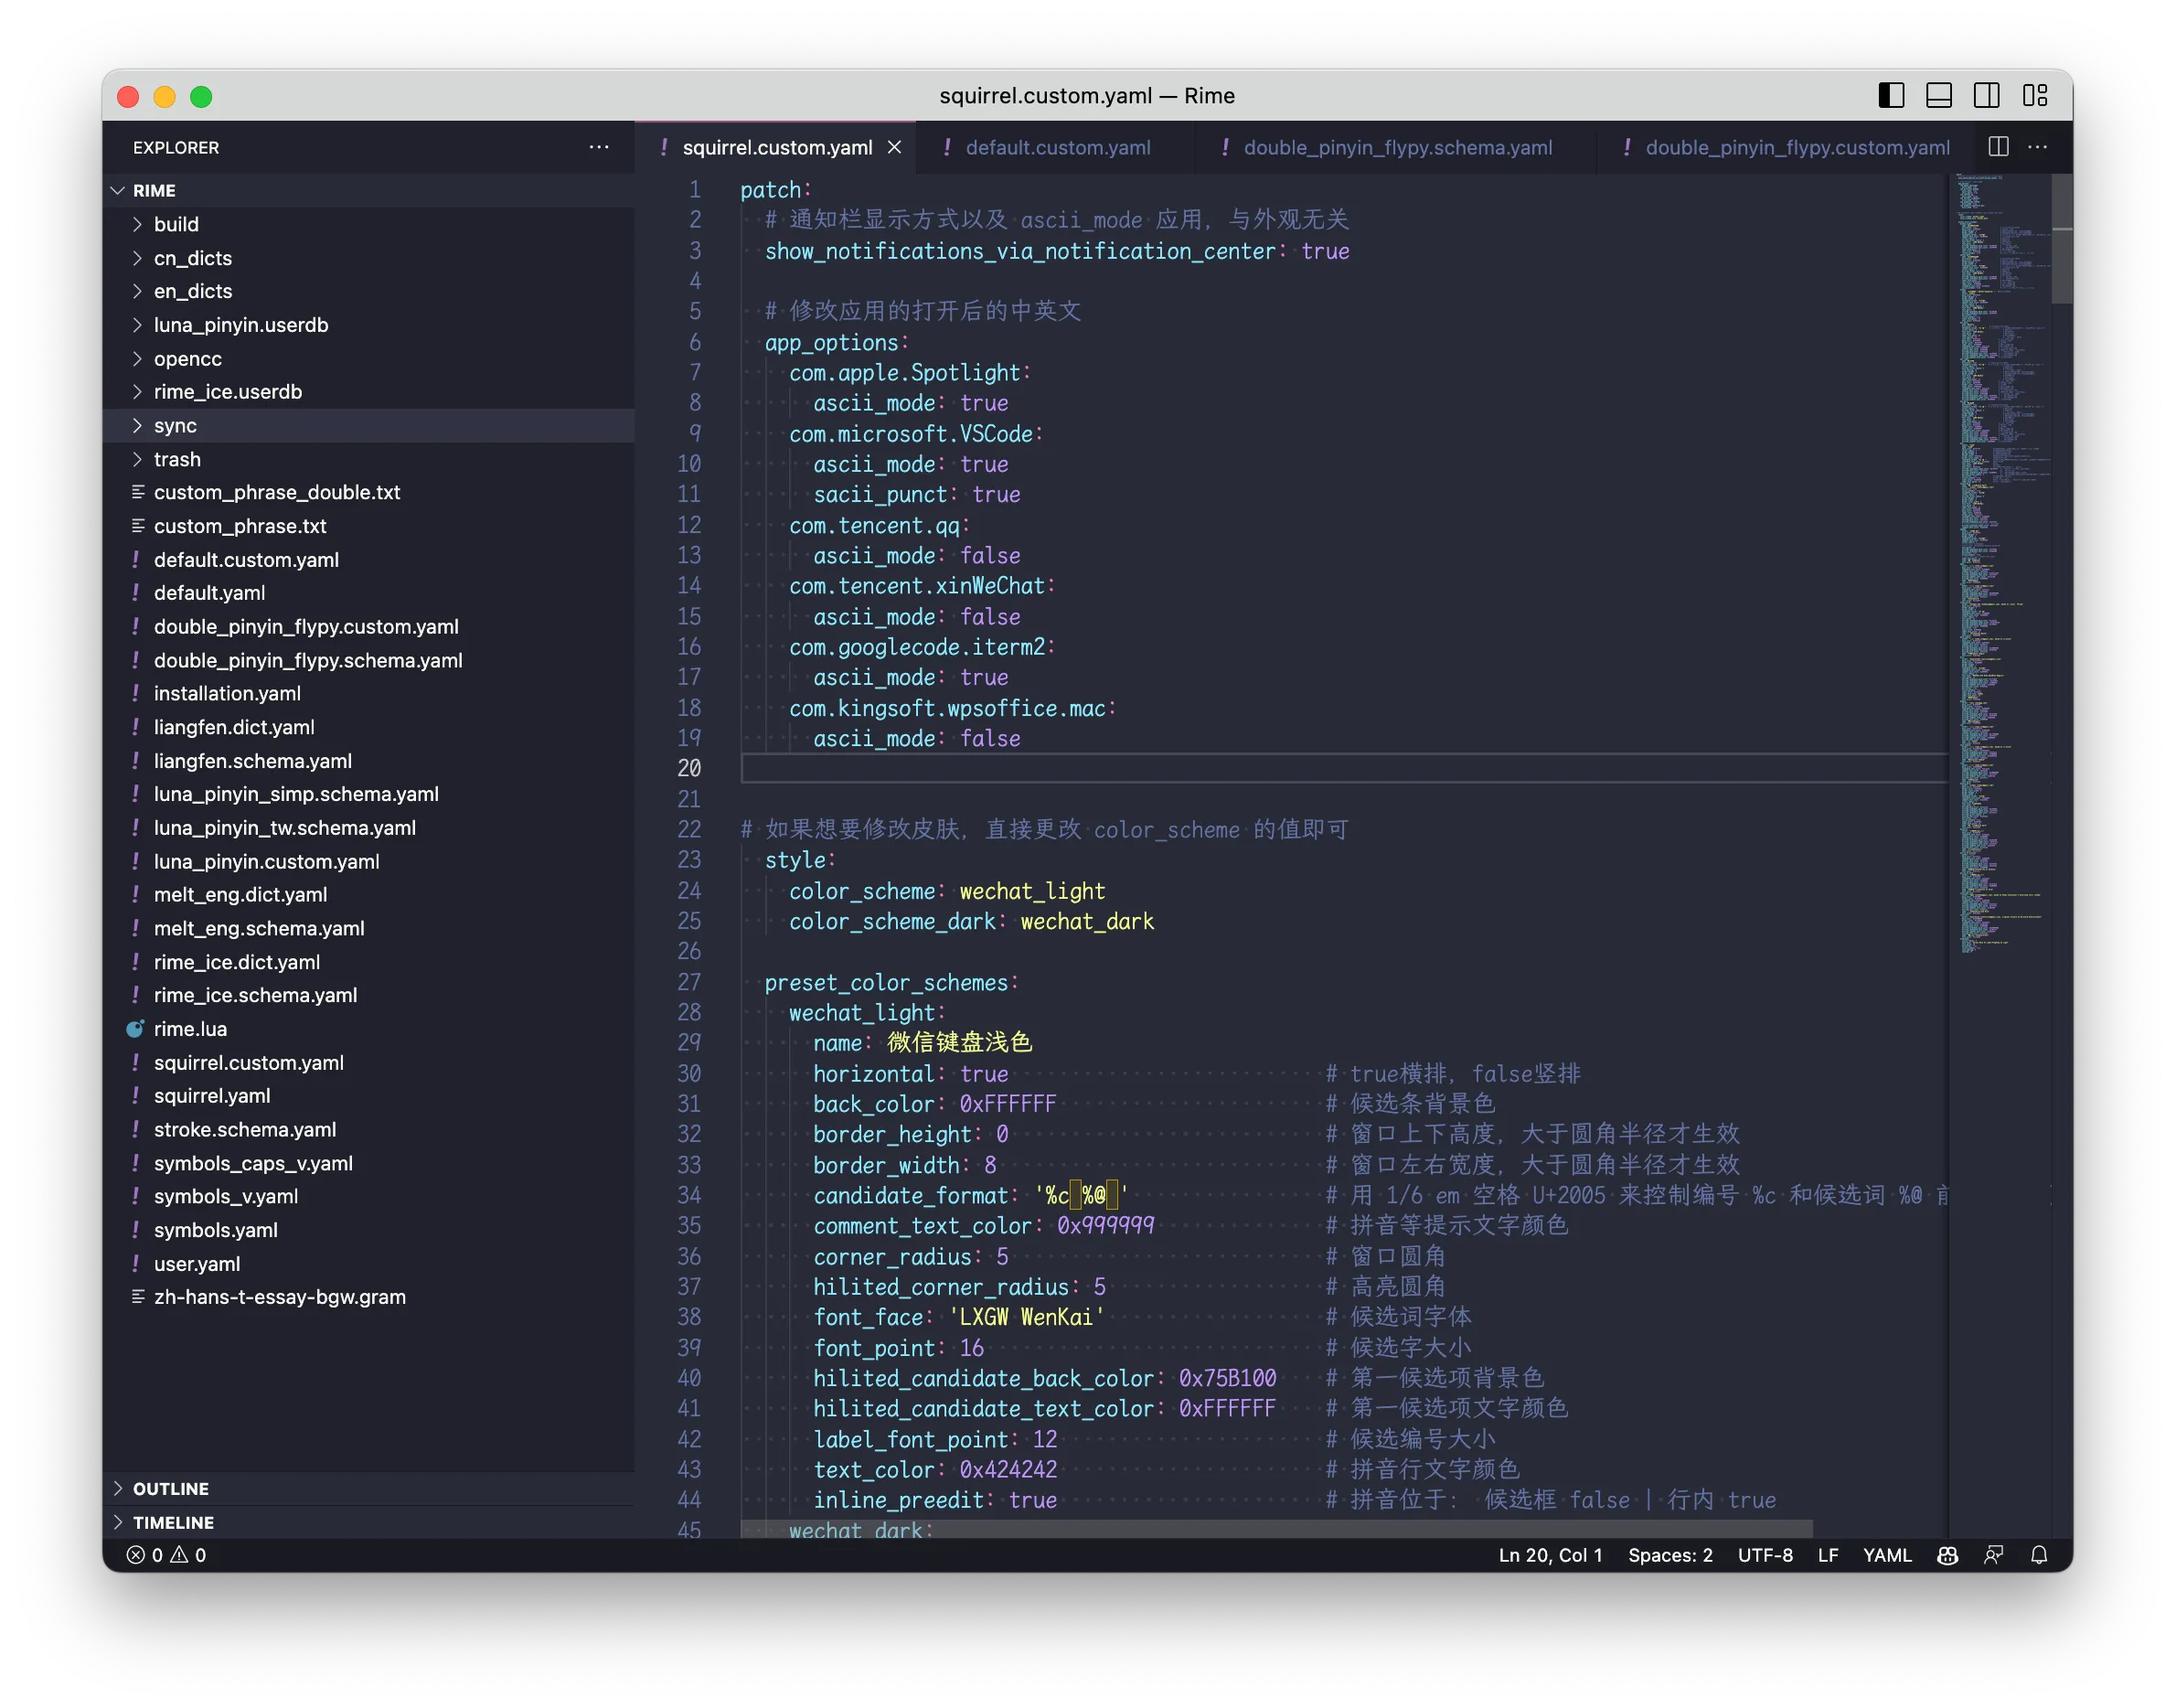The height and width of the screenshot is (1708, 2176).
Task: Place cursor on empty line 20
Action: [x=1343, y=768]
